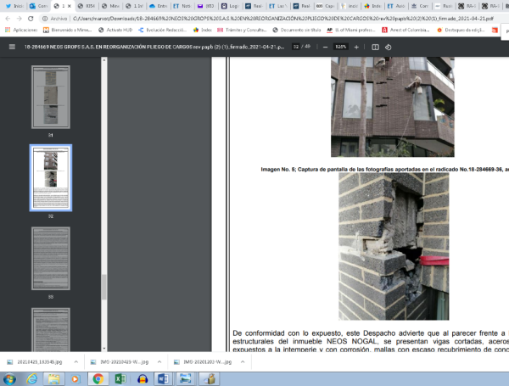Expand options for 20210425_183545.jpg download

[x=76, y=361]
